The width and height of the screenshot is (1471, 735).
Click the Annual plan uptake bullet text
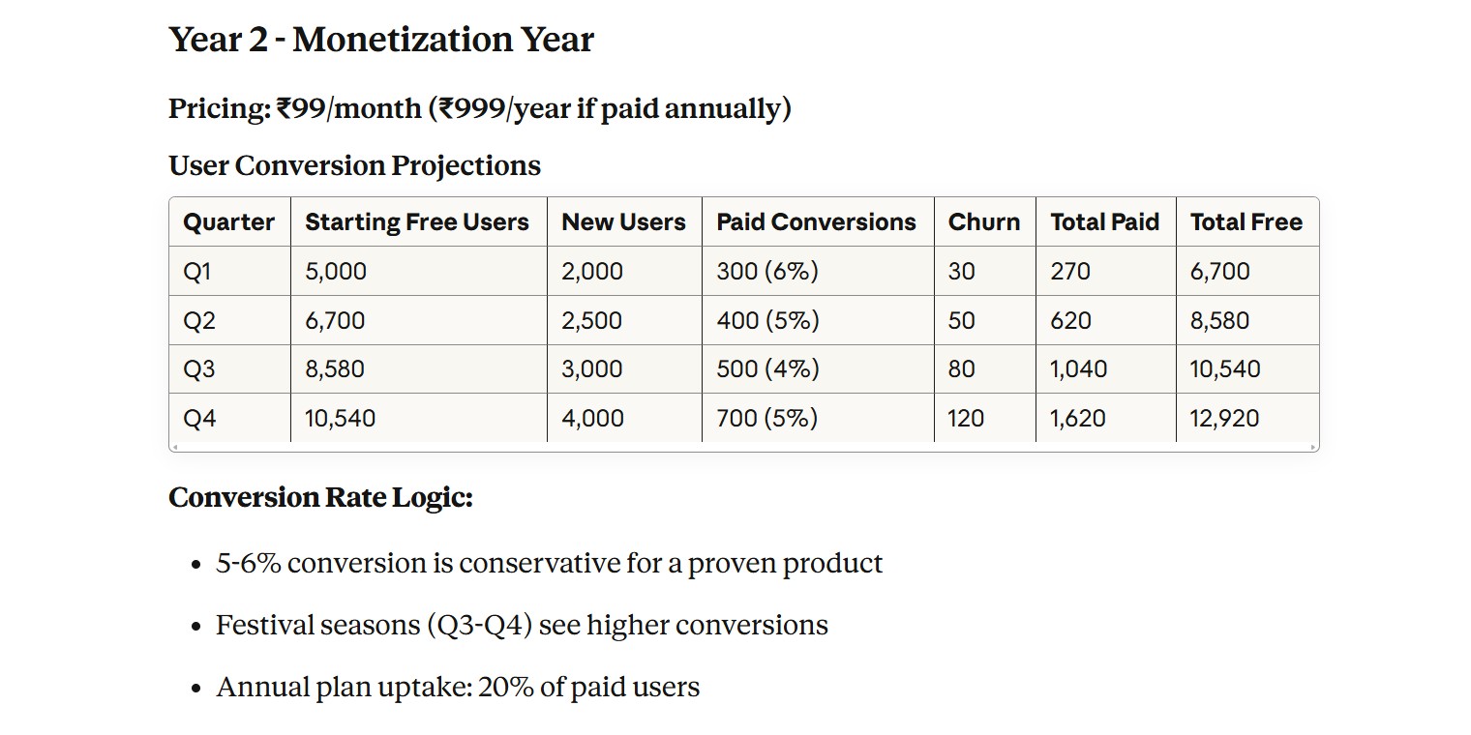coord(457,688)
